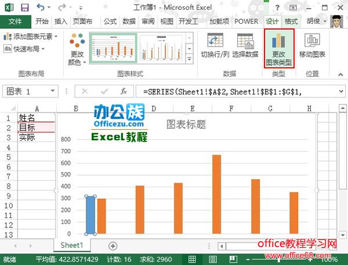Screen dimensions: 348x265
Task: Select cell A1 containing 姓名
Action: pyautogui.click(x=37, y=118)
